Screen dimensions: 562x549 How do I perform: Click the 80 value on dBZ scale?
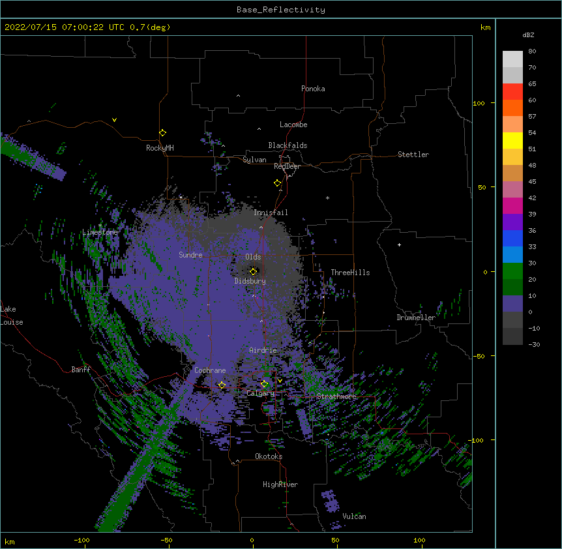coord(532,52)
